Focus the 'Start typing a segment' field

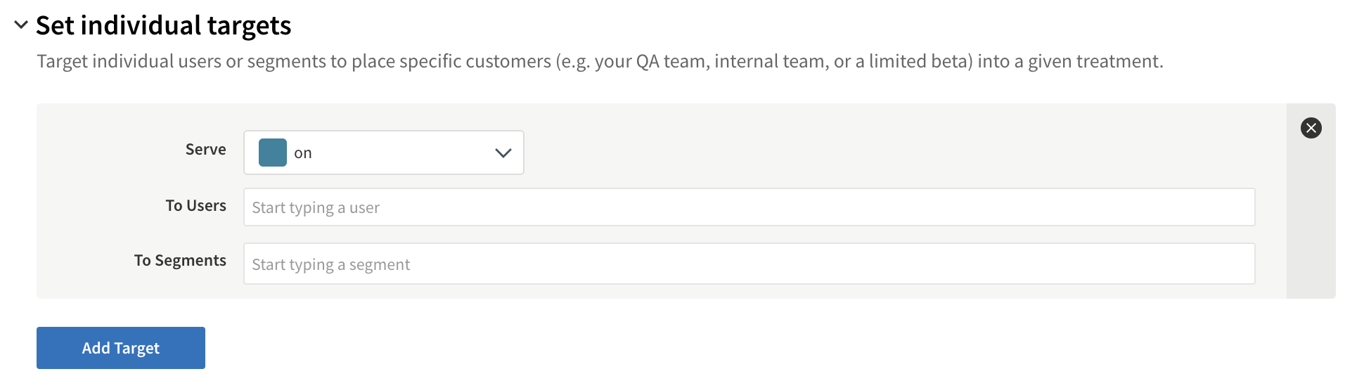click(x=749, y=264)
